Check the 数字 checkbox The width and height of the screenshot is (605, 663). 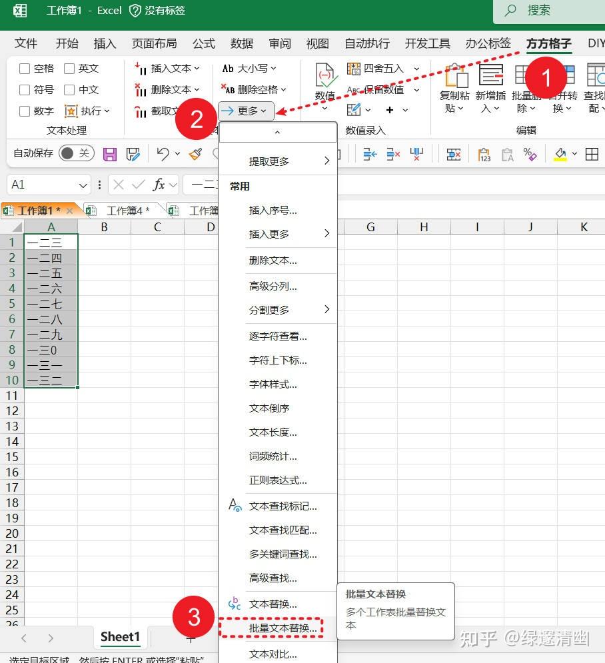25,111
